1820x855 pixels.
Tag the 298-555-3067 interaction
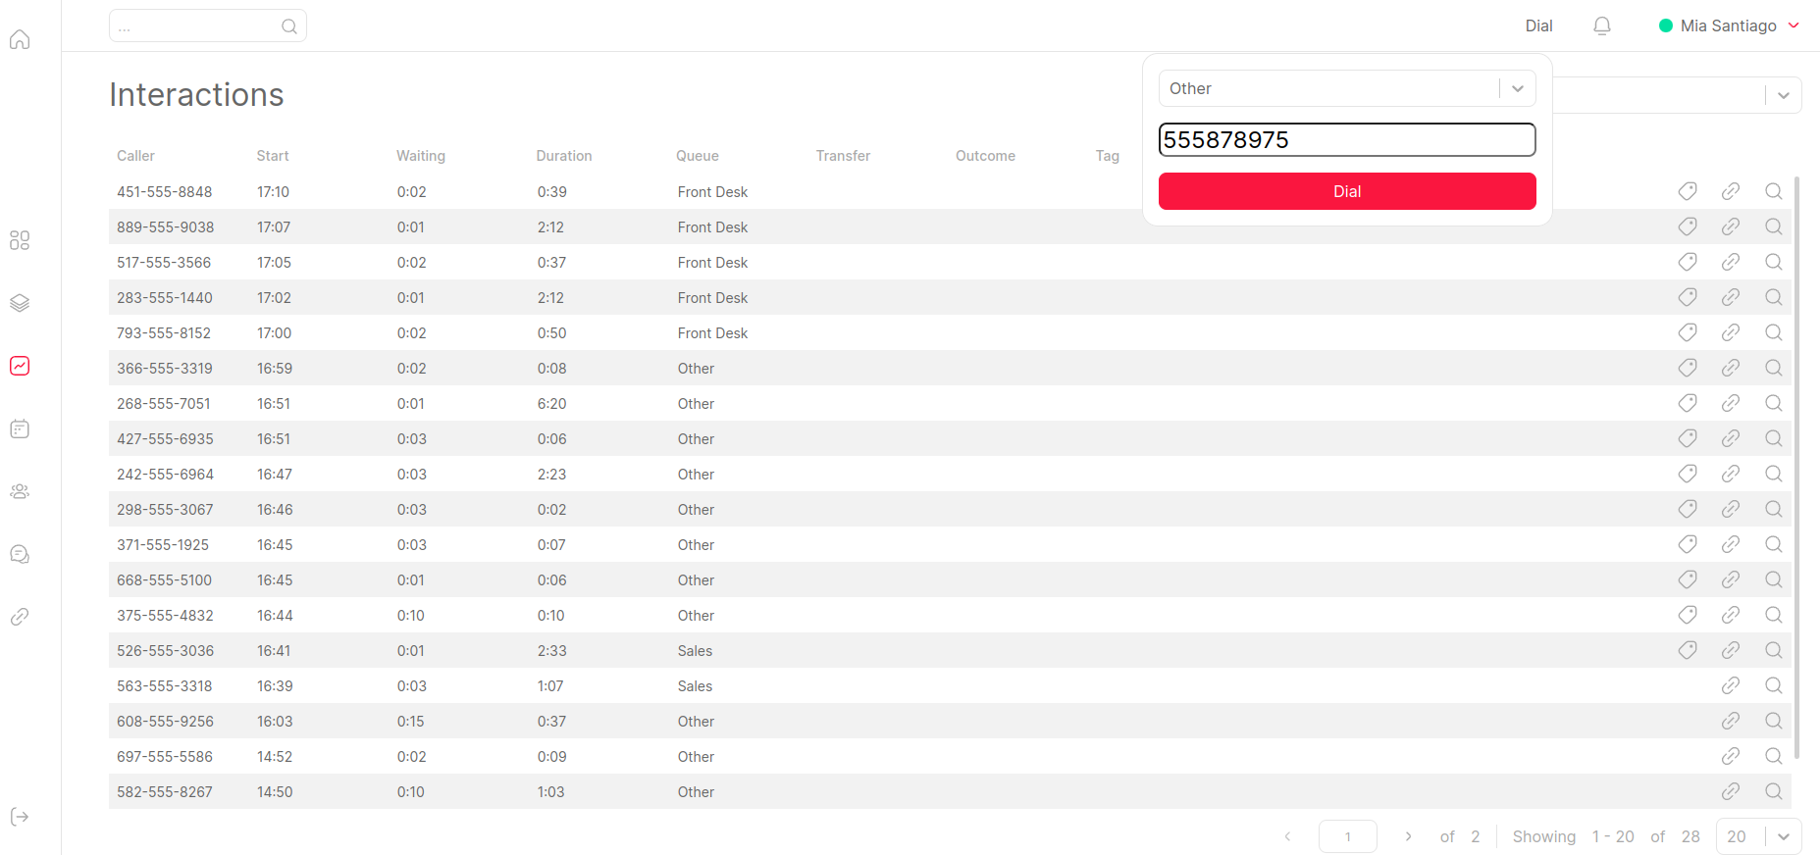(1688, 509)
